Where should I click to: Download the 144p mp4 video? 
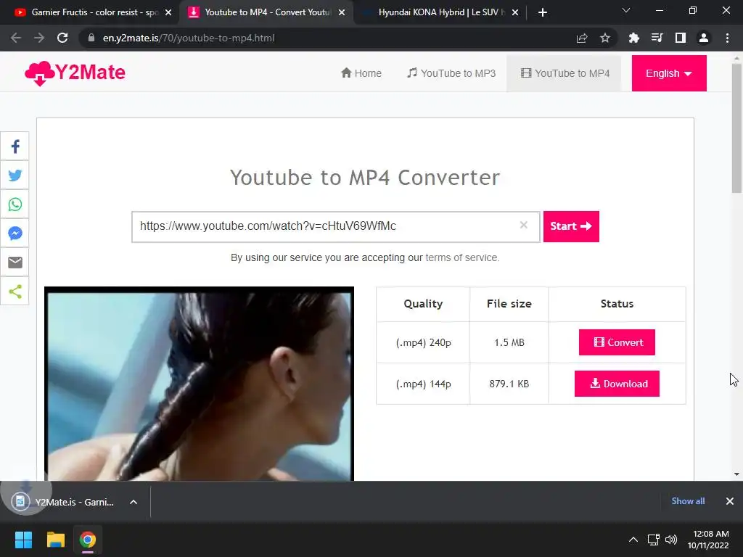[617, 384]
